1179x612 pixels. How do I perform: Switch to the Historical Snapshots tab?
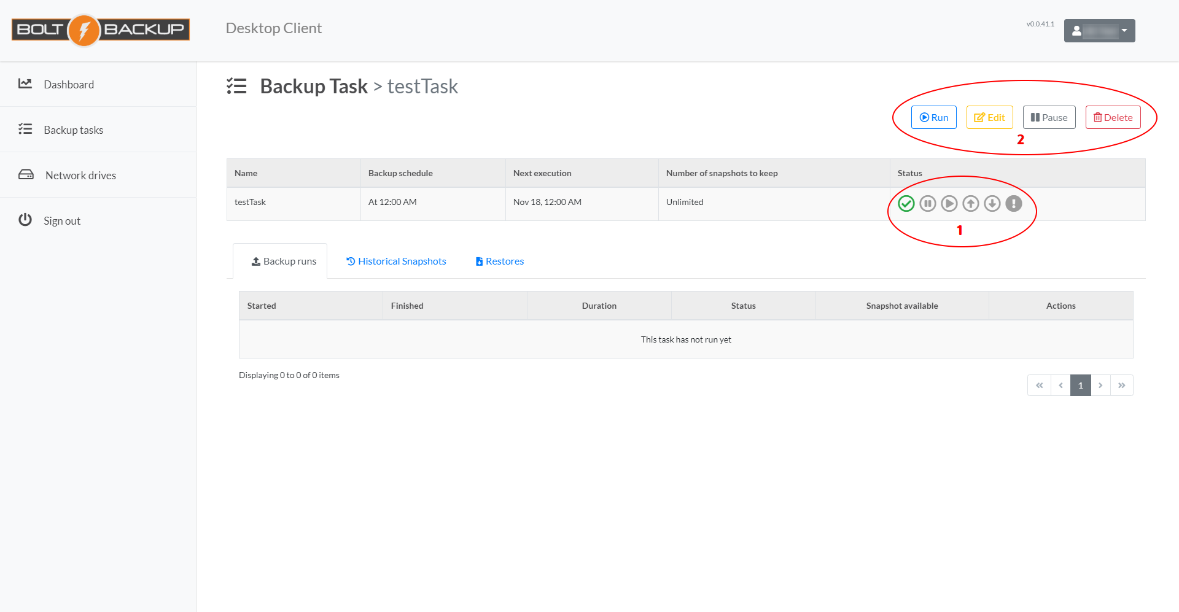[x=396, y=261]
